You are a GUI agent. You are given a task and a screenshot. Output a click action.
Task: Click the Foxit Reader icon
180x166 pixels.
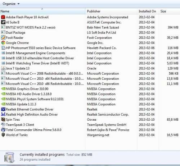pos(3,38)
